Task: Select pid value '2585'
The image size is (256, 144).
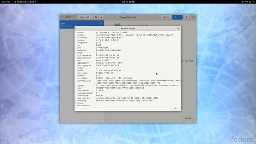Action: pos(98,45)
